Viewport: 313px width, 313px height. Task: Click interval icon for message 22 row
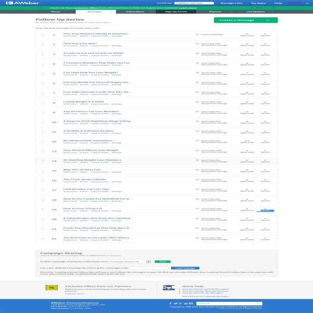[197, 238]
